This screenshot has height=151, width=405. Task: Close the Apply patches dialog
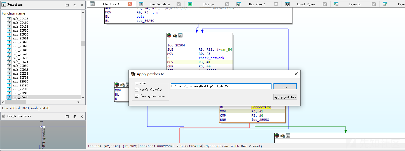tap(296, 74)
